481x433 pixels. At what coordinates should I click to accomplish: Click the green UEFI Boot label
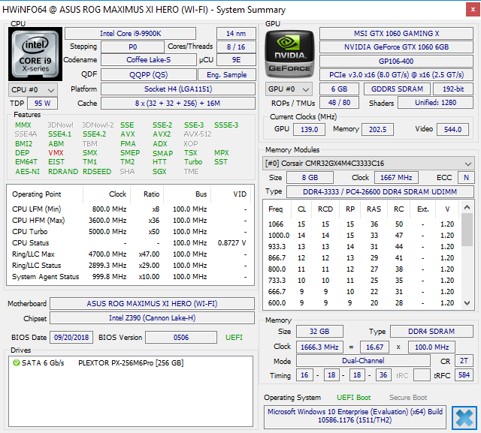353,398
